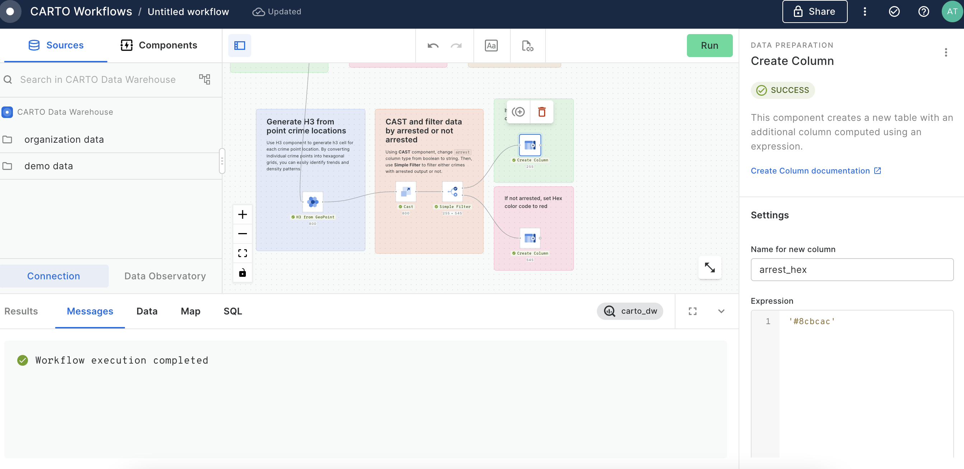Click the Updated cloud status indicator

coord(277,11)
